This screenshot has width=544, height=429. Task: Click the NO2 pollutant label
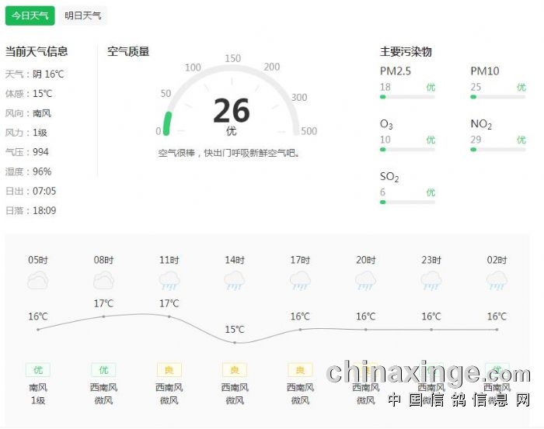click(481, 124)
